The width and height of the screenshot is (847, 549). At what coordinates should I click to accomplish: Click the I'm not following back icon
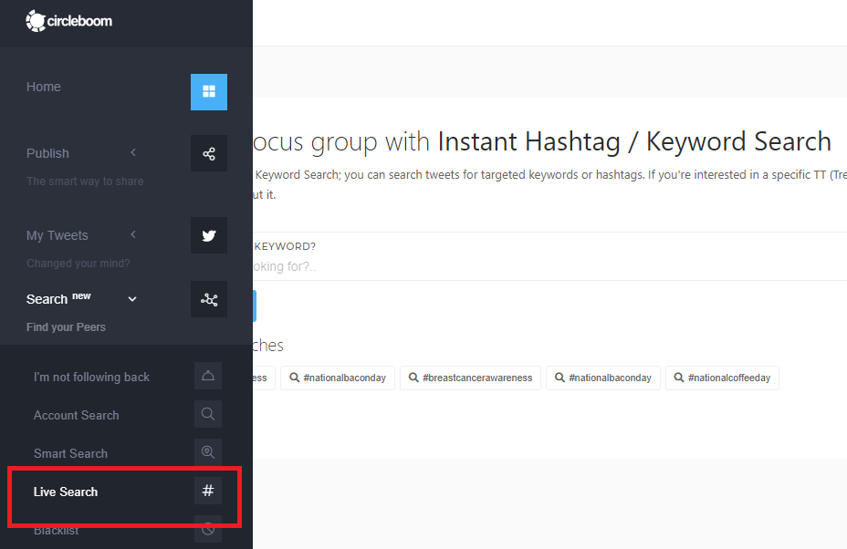pyautogui.click(x=208, y=376)
